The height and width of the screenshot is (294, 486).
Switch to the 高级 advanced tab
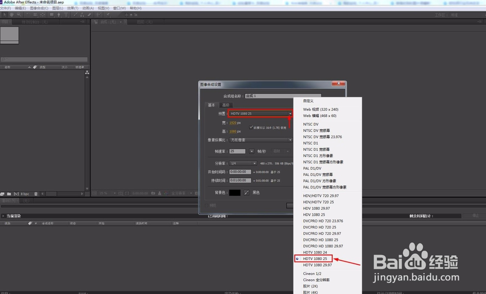pos(226,105)
